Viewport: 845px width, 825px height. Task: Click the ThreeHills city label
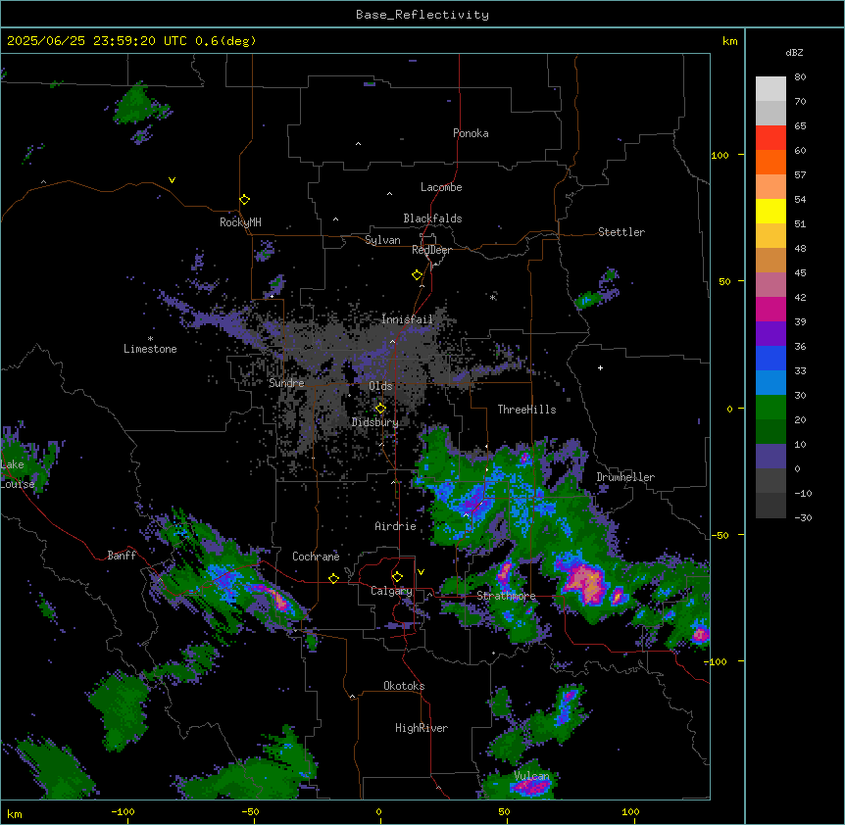tap(526, 410)
